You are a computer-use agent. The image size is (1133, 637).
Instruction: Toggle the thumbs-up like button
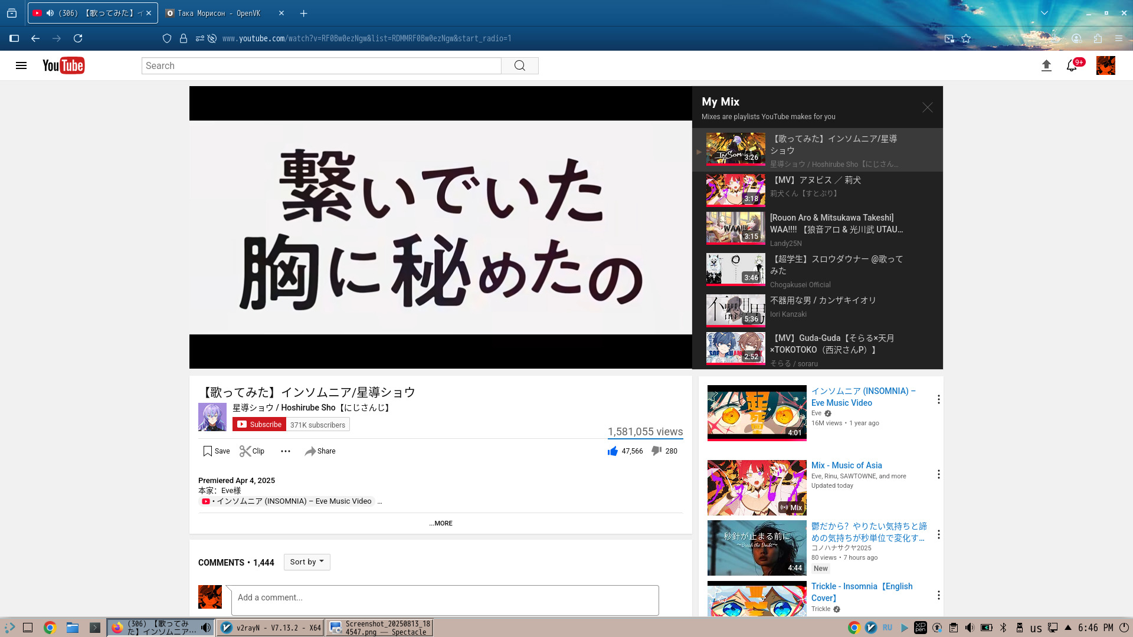click(613, 451)
